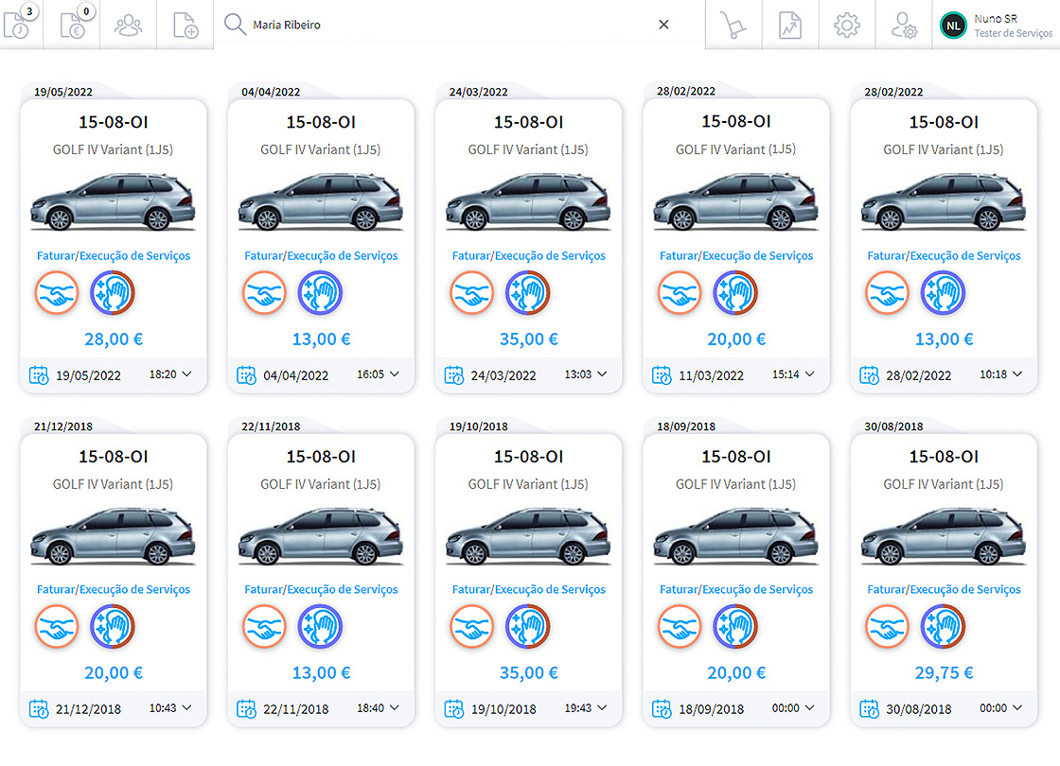The width and height of the screenshot is (1060, 766).
Task: Open euro documents icon with badge 0
Action: (73, 26)
